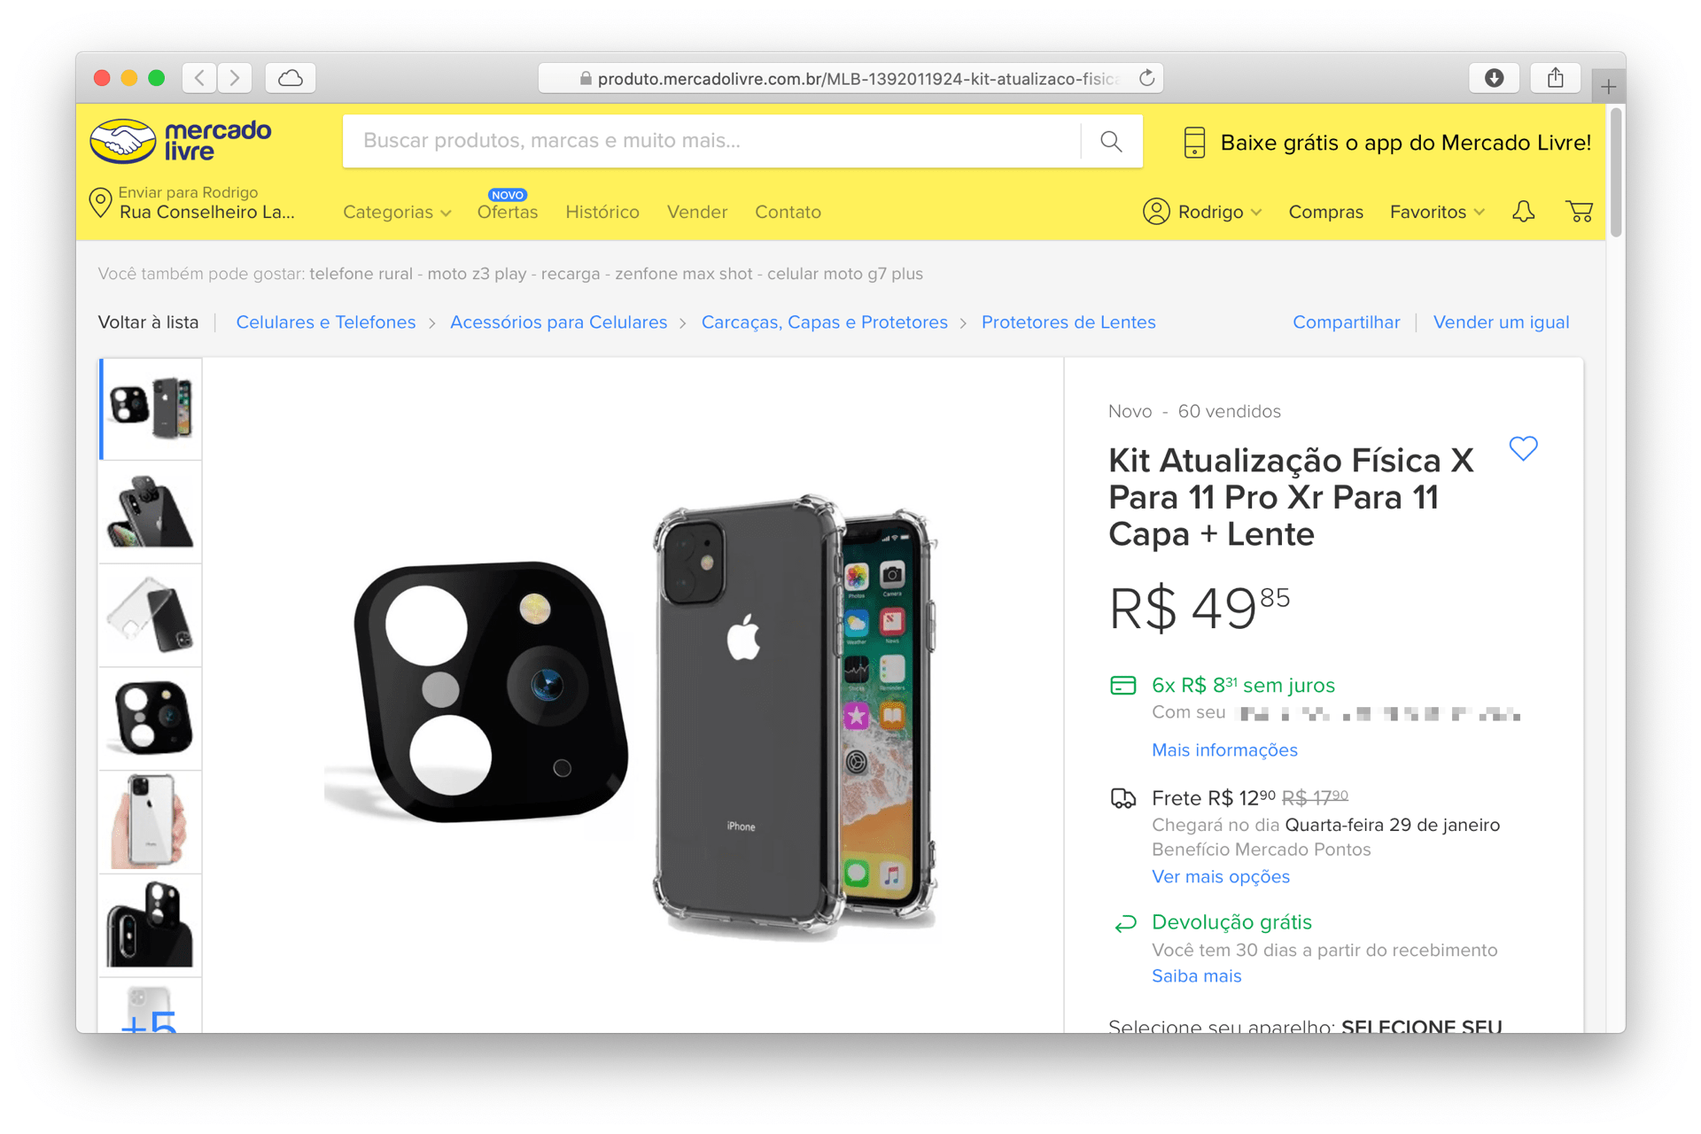1701x1134 pixels.
Task: Click the return arrow icon beside Devolução grátis
Action: [x=1123, y=923]
